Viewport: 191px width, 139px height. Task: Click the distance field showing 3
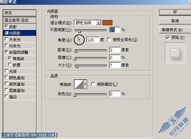point(115,50)
